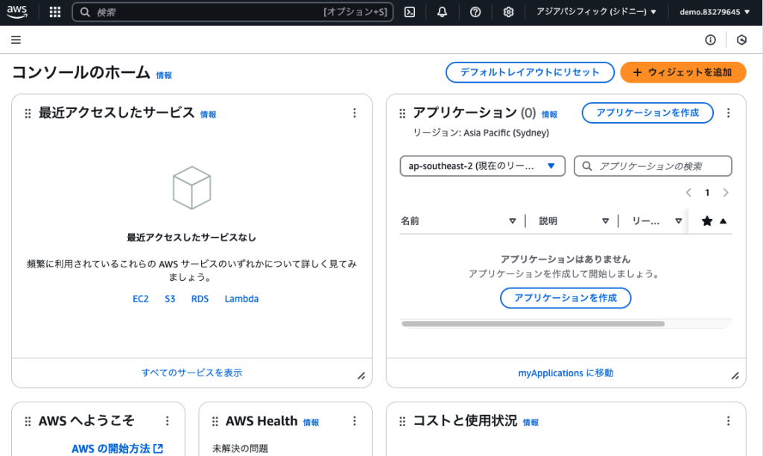This screenshot has height=456, width=763.
Task: Click resize handle of アプリケーション widget
Action: click(735, 376)
